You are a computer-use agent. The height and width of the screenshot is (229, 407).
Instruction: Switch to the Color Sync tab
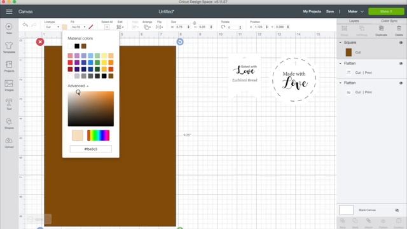(389, 21)
